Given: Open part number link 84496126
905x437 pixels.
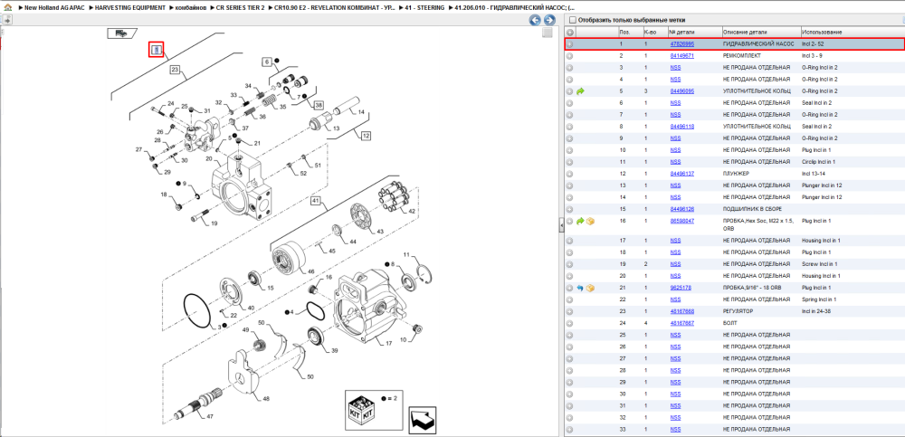Looking at the screenshot, I should tap(681, 209).
